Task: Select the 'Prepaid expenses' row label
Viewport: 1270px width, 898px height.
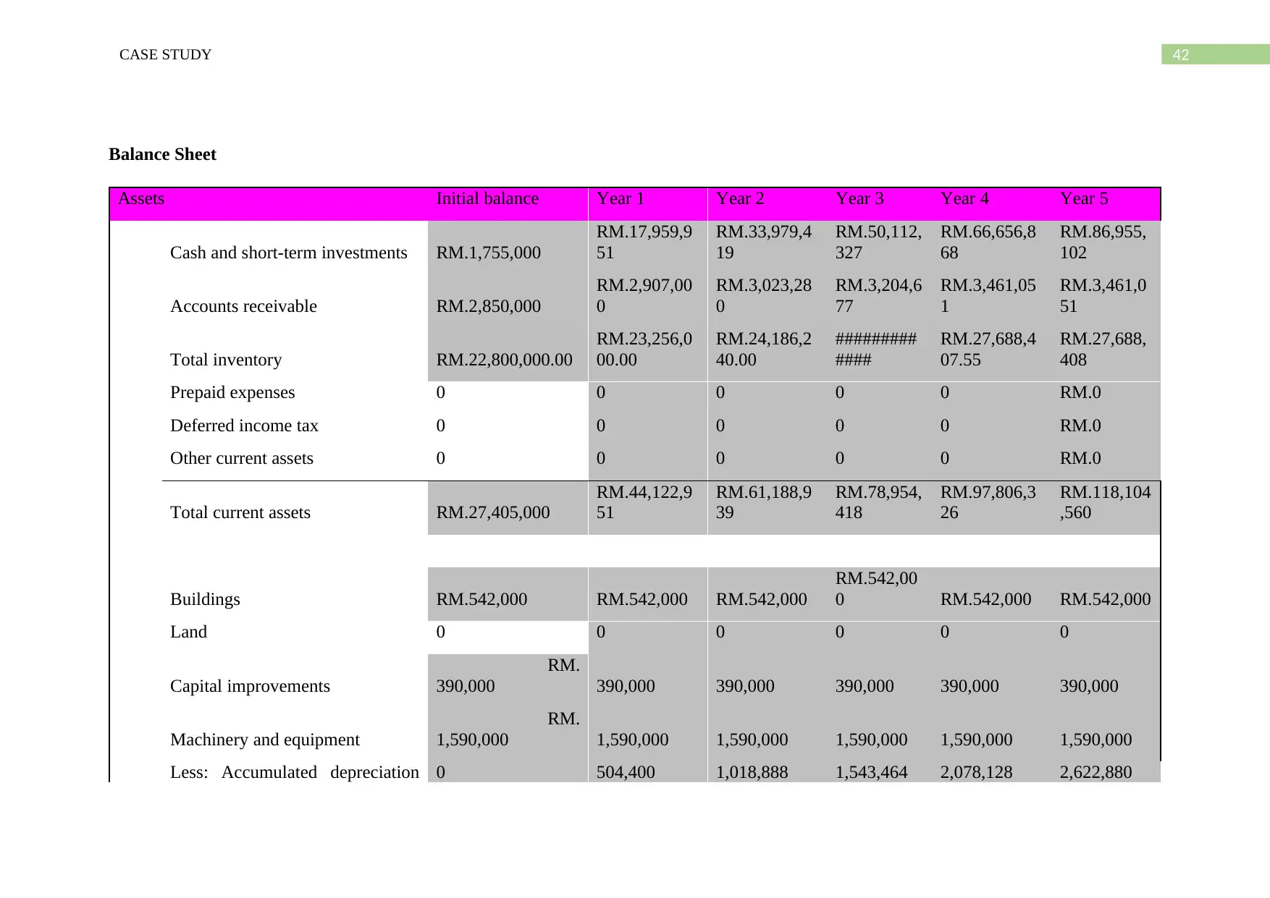Action: pyautogui.click(x=232, y=392)
